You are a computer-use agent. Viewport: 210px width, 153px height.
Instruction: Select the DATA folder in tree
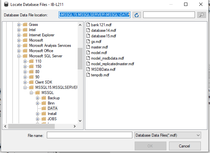[x=52, y=108]
